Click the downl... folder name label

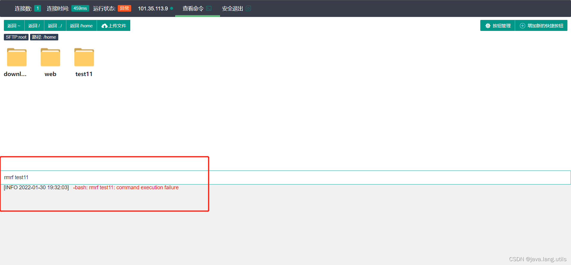(15, 74)
